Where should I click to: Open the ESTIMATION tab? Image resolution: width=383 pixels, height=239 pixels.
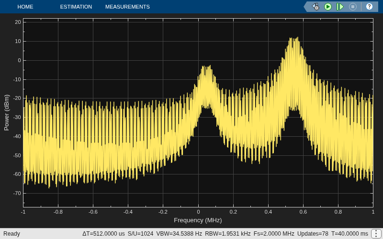(76, 7)
